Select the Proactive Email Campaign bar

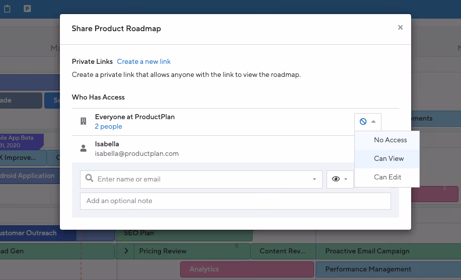(388, 251)
